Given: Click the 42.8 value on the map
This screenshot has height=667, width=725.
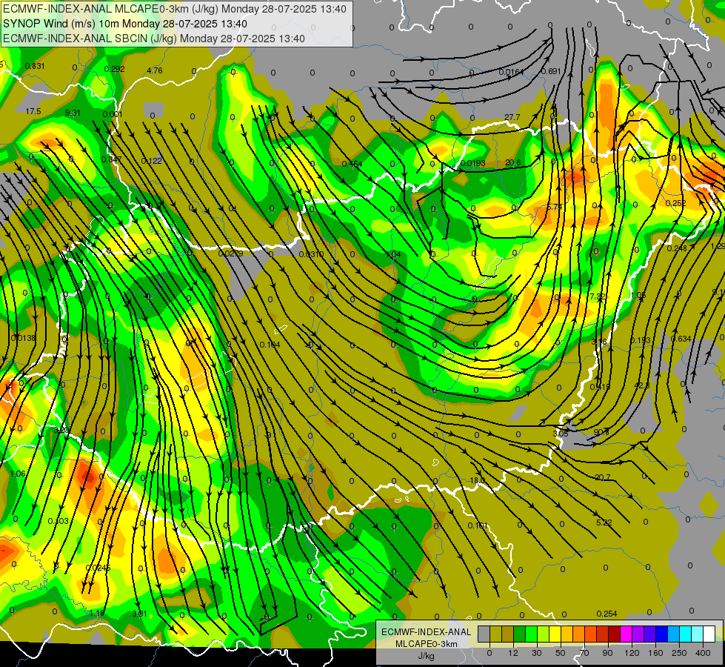Looking at the screenshot, I should point(642,385).
